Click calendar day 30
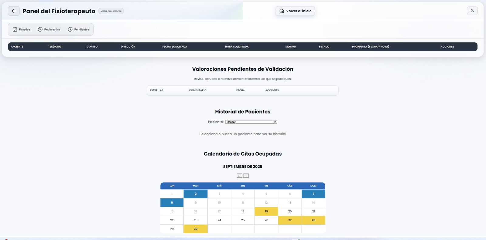Image resolution: width=486 pixels, height=240 pixels. (196, 229)
